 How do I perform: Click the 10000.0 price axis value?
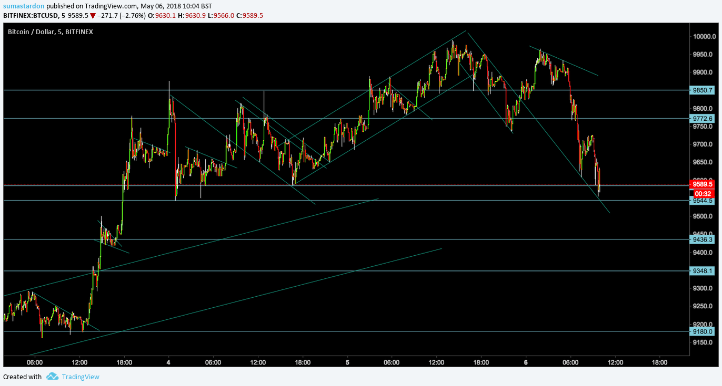(705, 36)
